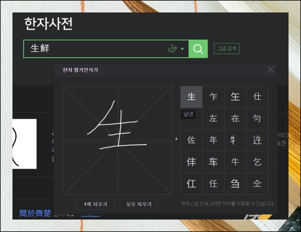Click the green magnifier search button

click(198, 49)
